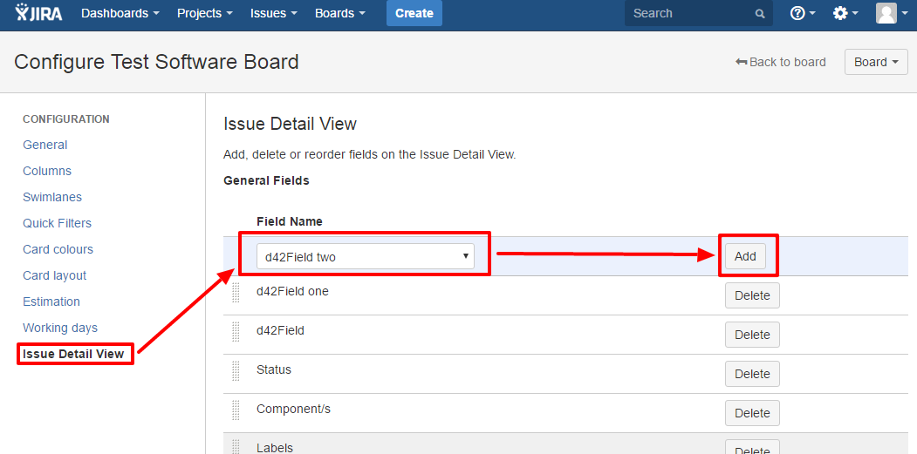
Task: Open the Boards menu
Action: click(340, 13)
